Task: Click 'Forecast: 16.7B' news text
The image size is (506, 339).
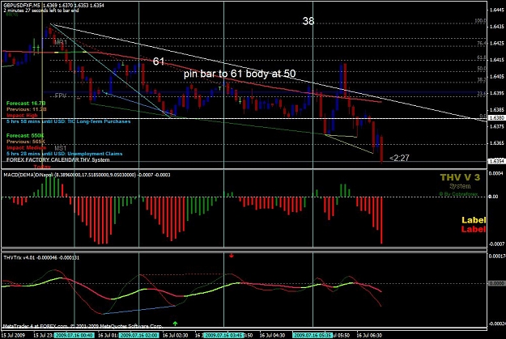Action: (26, 104)
